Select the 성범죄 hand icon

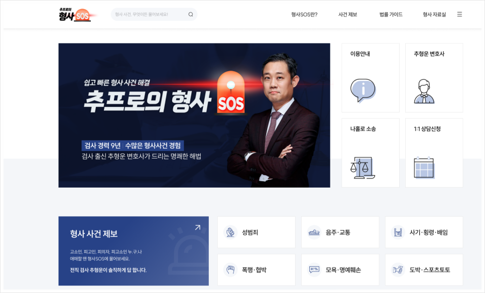point(230,232)
